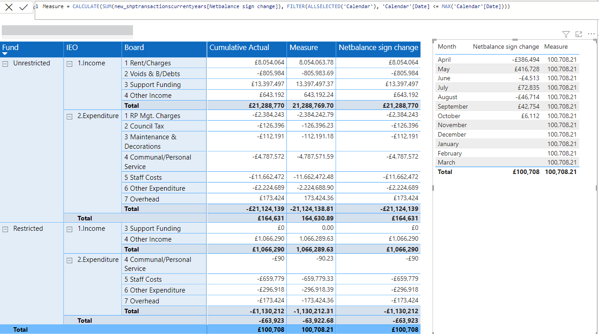Sort the small table by Month header

pos(447,46)
